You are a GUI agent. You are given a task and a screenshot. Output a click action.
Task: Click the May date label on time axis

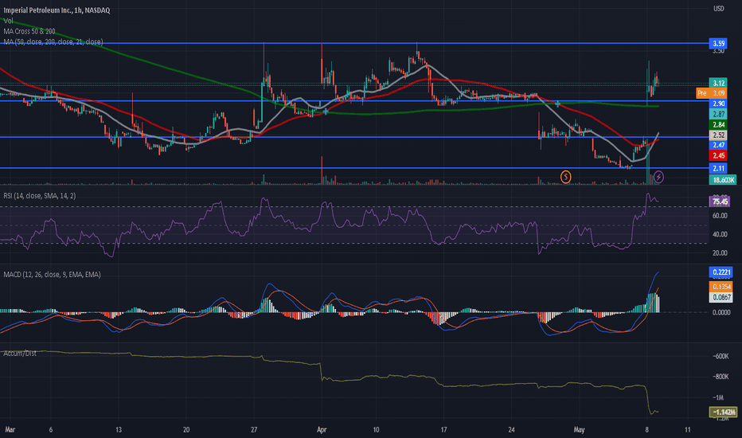tap(579, 430)
